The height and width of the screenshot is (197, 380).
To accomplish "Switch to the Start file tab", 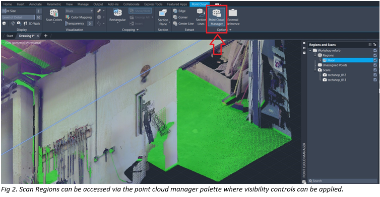I will (x=10, y=36).
